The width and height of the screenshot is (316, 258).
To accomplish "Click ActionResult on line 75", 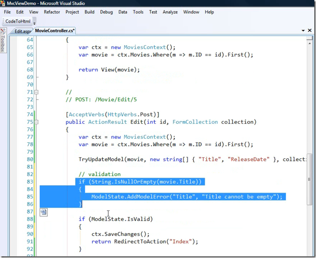I will [107, 122].
